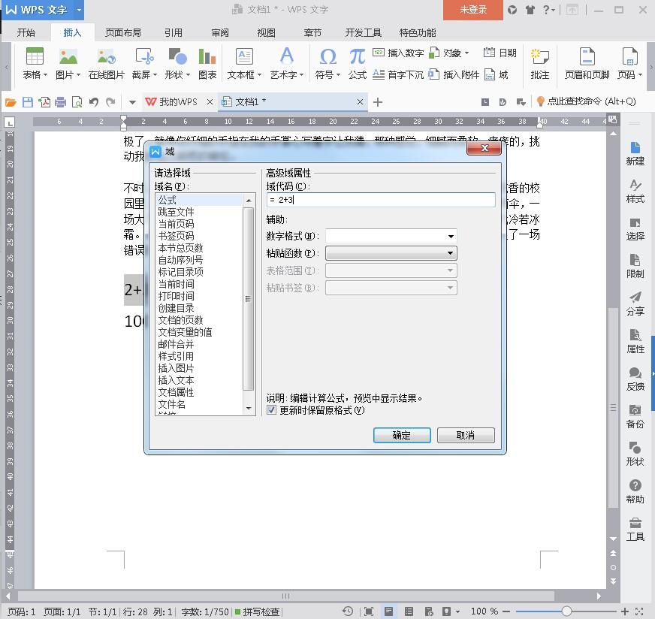The width and height of the screenshot is (655, 619).
Task: Open the 开发工具 tab
Action: coord(363,32)
